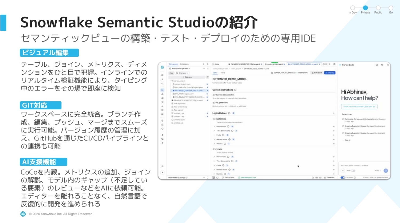This screenshot has width=400, height=223.
Task: Click the collapse-all icon beside workspace name
Action: coord(208,69)
